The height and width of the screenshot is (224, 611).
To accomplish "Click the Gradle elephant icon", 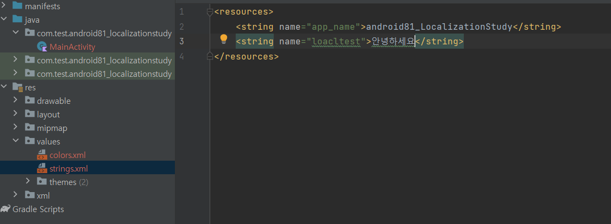I will point(5,209).
